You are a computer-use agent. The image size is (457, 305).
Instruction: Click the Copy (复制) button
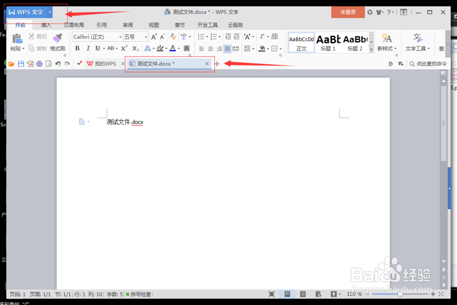37,48
